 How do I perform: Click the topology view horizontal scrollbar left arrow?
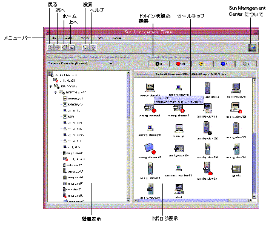pos(136,200)
